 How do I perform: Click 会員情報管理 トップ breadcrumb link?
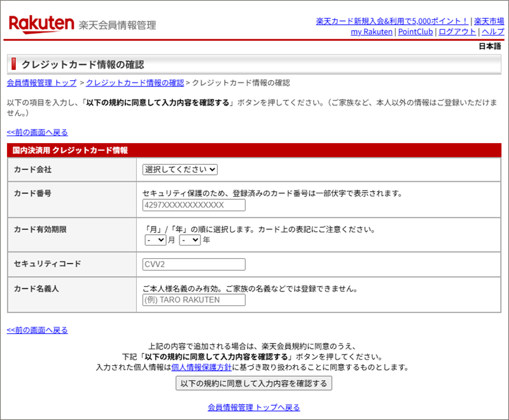pyautogui.click(x=41, y=83)
